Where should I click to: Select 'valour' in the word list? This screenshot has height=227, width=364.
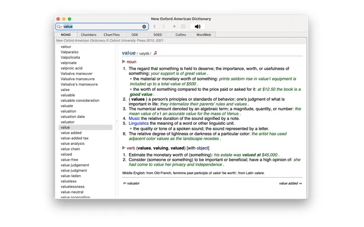click(x=66, y=47)
